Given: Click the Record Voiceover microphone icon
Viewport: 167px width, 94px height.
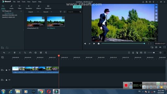Looking at the screenshot, I should tap(133, 53).
